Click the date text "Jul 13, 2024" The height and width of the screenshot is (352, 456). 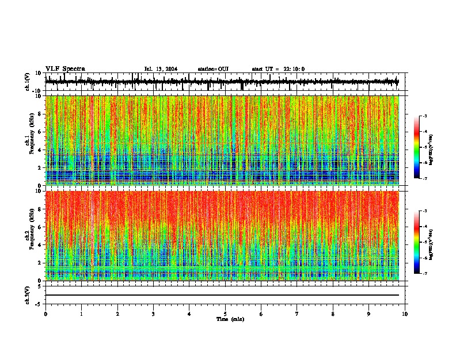click(161, 69)
